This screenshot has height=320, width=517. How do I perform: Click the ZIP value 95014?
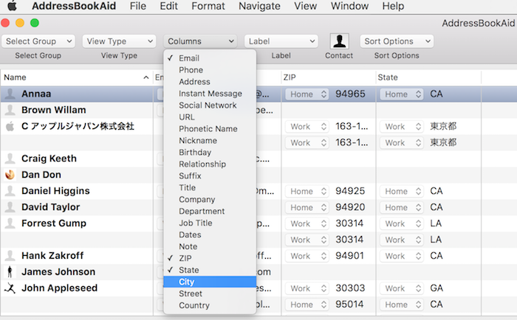coord(349,305)
